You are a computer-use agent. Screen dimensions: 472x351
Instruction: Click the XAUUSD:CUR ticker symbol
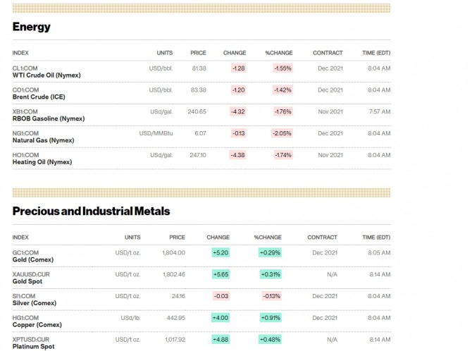tap(31, 273)
